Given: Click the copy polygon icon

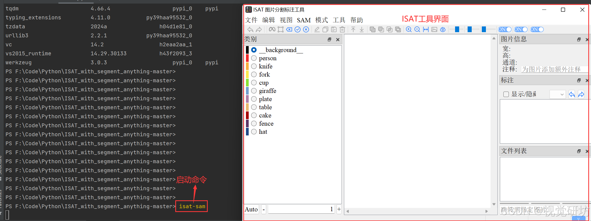Looking at the screenshot, I should point(325,29).
